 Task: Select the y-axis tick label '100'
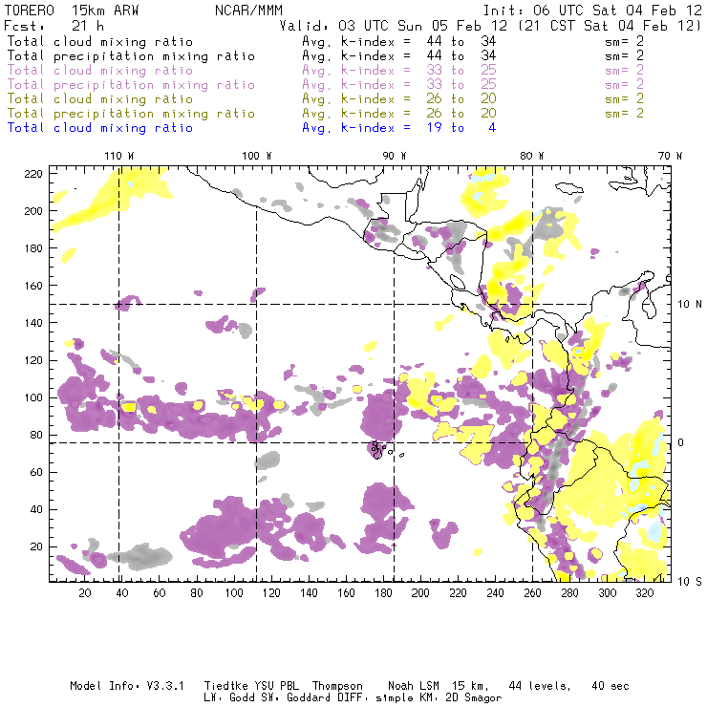click(33, 397)
